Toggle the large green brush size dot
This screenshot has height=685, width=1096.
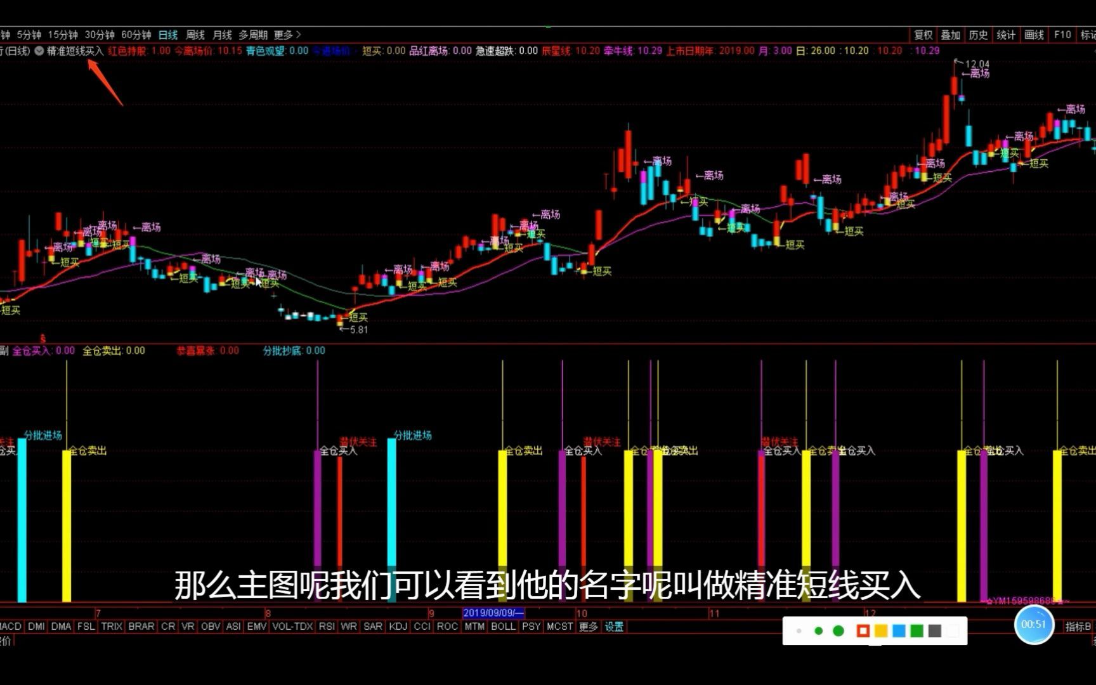tap(838, 630)
